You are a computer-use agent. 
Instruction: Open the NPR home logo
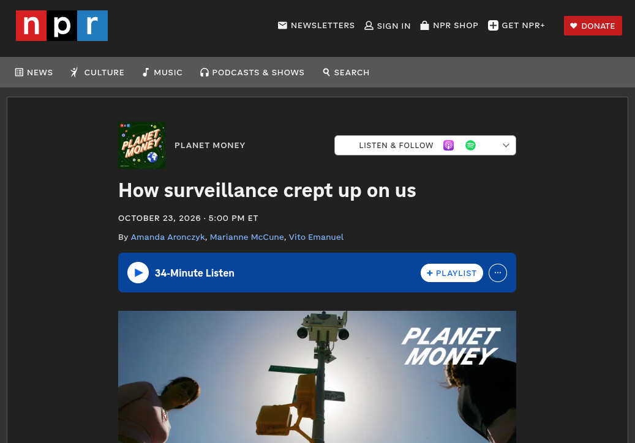(x=62, y=26)
